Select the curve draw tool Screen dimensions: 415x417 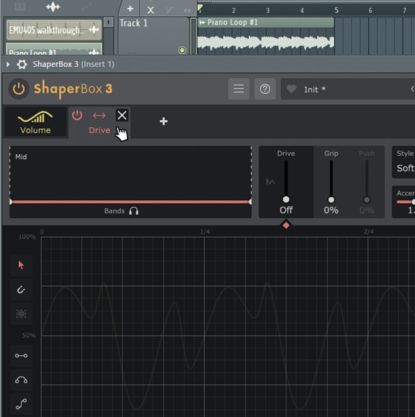click(x=21, y=380)
